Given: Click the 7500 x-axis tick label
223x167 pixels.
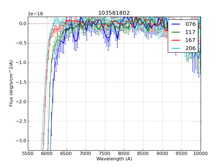Looking at the screenshot, I should [x=105, y=153].
